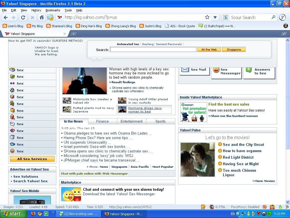Click the mail envelope icon

(185, 70)
